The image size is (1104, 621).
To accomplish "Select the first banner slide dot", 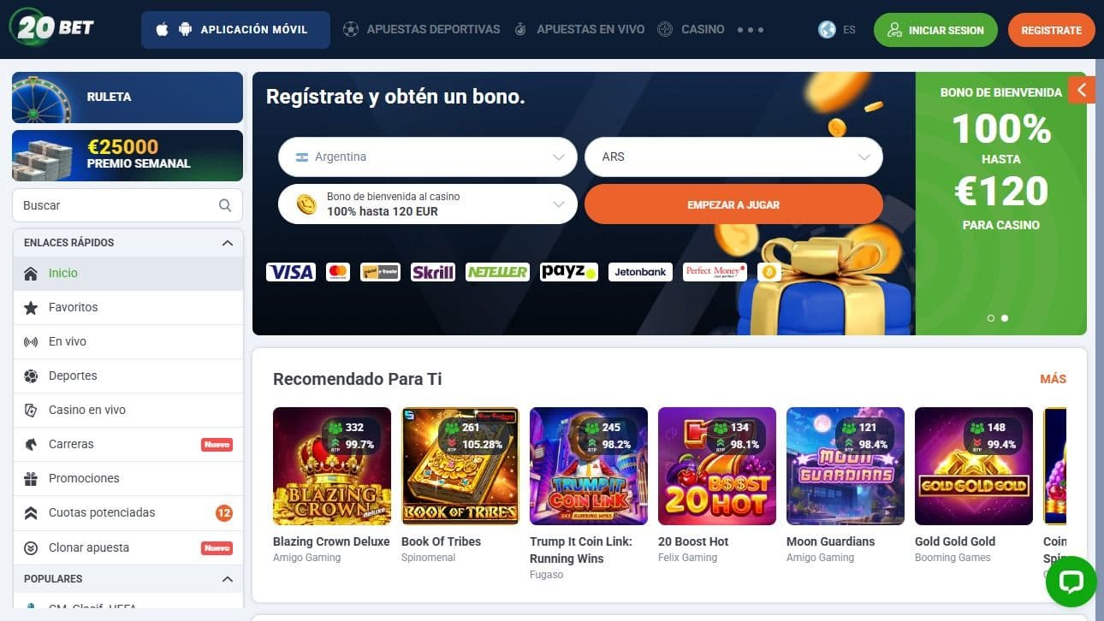I will point(991,318).
